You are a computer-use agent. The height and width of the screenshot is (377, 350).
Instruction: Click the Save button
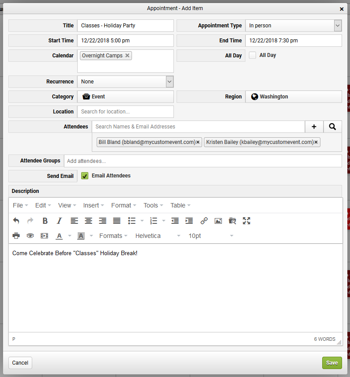click(x=332, y=363)
